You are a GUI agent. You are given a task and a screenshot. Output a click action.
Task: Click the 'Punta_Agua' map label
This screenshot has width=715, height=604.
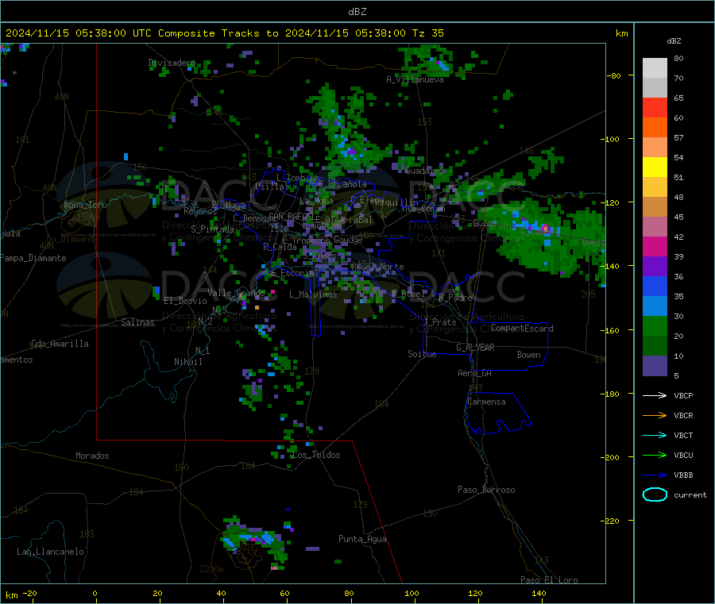tap(362, 540)
